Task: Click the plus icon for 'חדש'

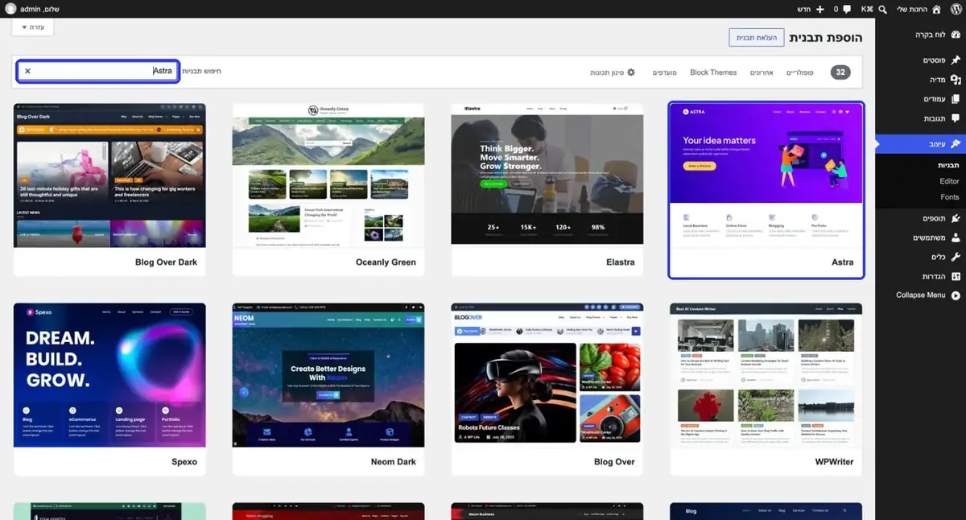Action: pos(820,9)
